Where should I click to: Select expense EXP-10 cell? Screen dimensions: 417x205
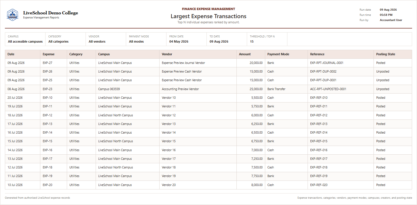pyautogui.click(x=54, y=98)
